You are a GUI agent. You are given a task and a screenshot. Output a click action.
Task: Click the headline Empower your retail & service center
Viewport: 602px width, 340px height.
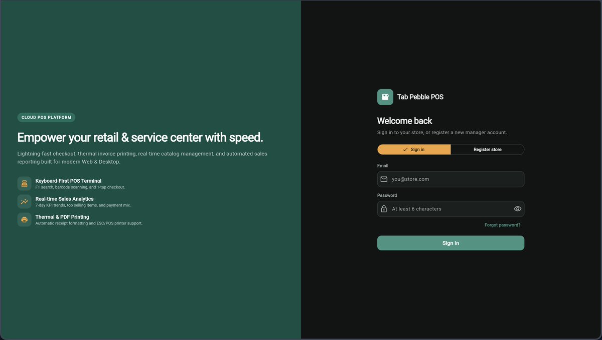[140, 137]
